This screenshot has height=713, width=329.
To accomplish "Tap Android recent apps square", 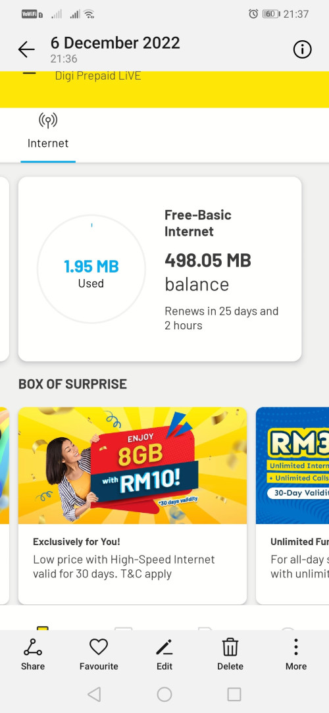I will coord(234,695).
